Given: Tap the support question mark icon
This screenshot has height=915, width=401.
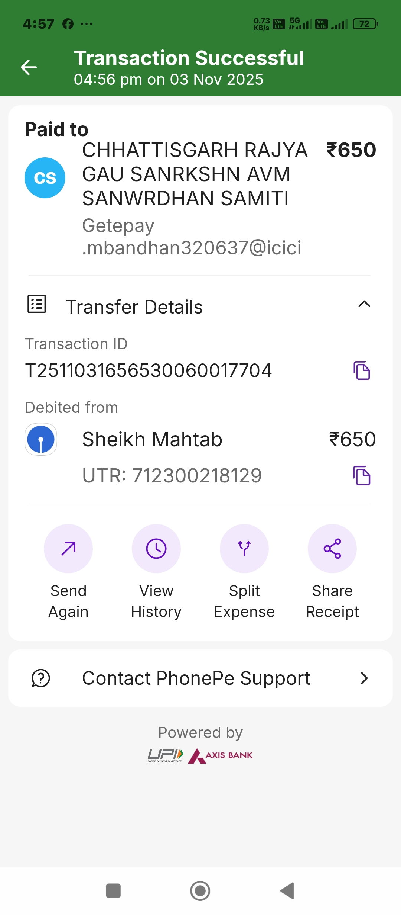Looking at the screenshot, I should 41,678.
